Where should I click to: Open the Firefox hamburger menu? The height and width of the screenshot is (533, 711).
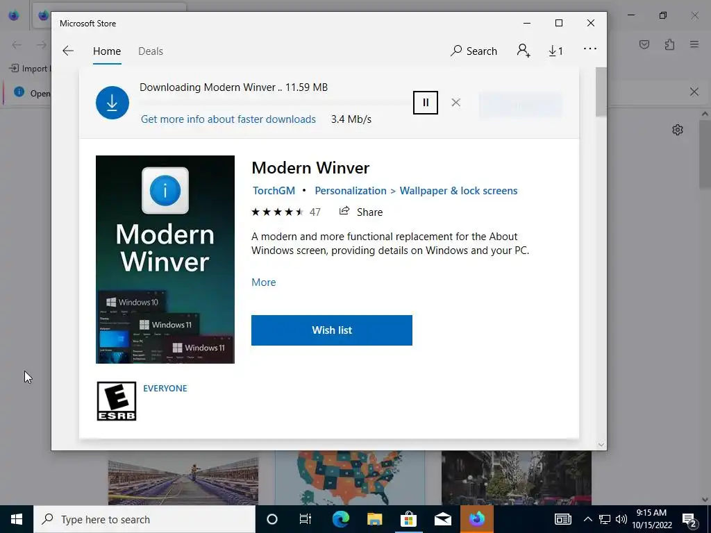[x=694, y=44]
